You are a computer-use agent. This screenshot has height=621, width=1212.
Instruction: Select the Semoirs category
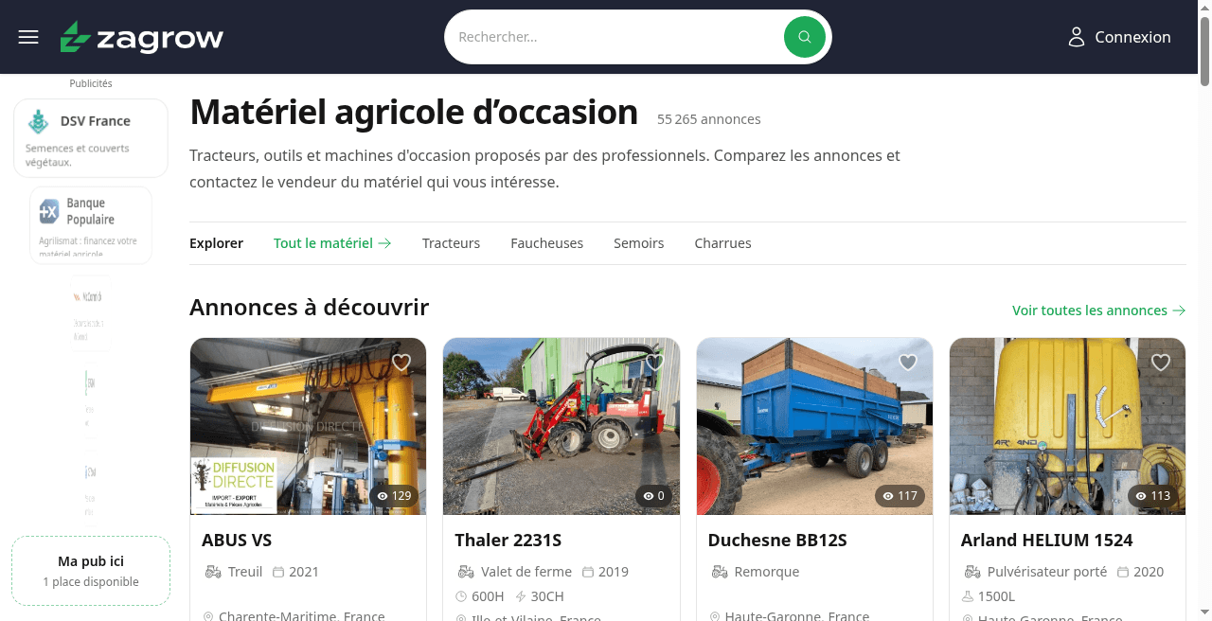pyautogui.click(x=638, y=243)
